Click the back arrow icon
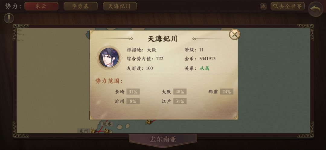This screenshot has width=326, height=150. [x=315, y=9]
